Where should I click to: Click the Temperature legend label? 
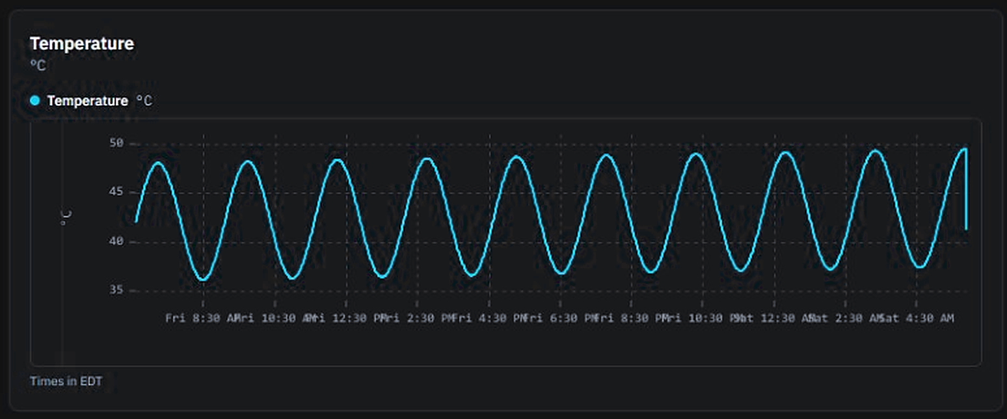(88, 101)
